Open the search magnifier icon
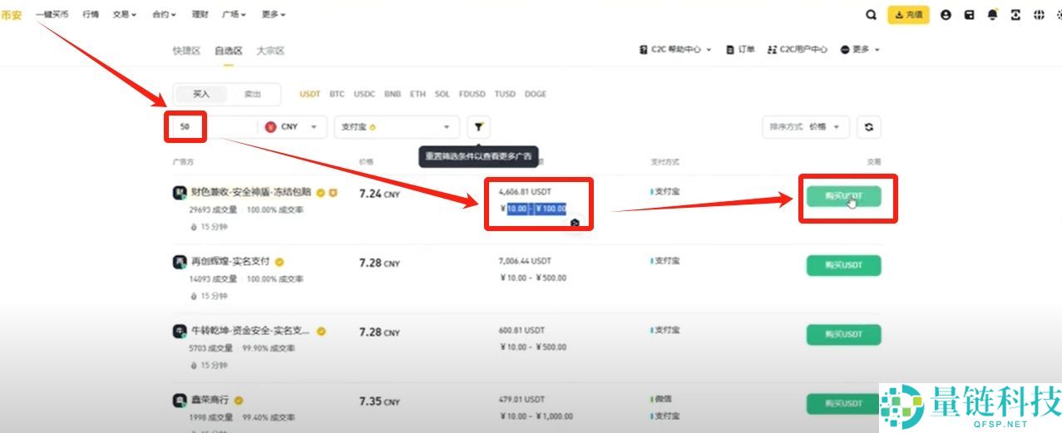 (871, 15)
